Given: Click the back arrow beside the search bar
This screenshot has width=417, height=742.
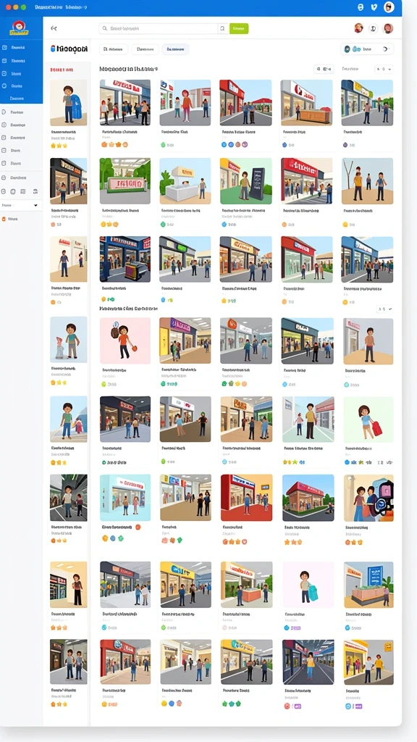Looking at the screenshot, I should pos(54,28).
